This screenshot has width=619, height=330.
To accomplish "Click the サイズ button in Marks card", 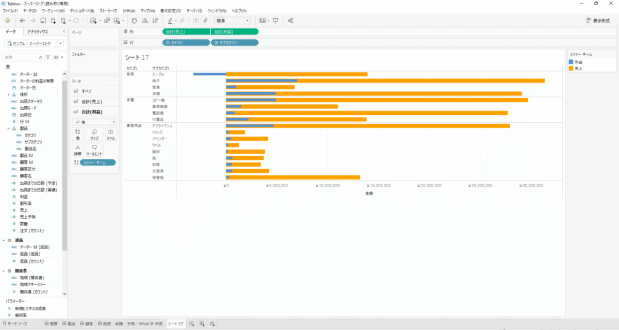I will (94, 135).
